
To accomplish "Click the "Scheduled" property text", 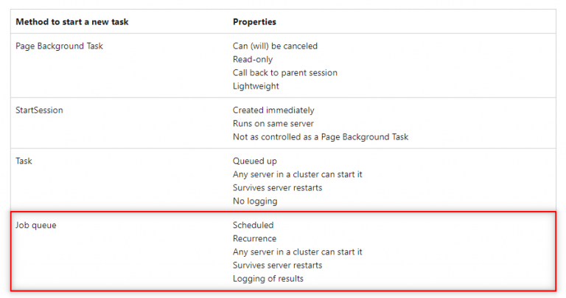I will tap(253, 225).
